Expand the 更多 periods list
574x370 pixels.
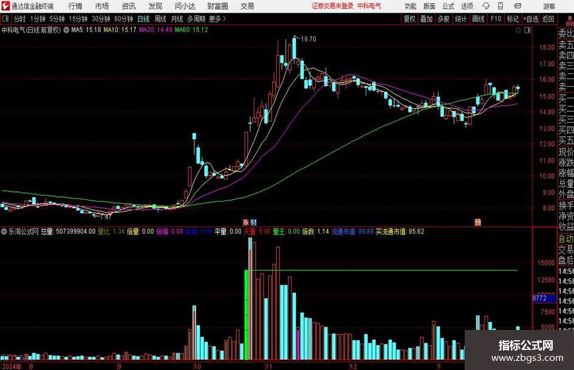[217, 19]
